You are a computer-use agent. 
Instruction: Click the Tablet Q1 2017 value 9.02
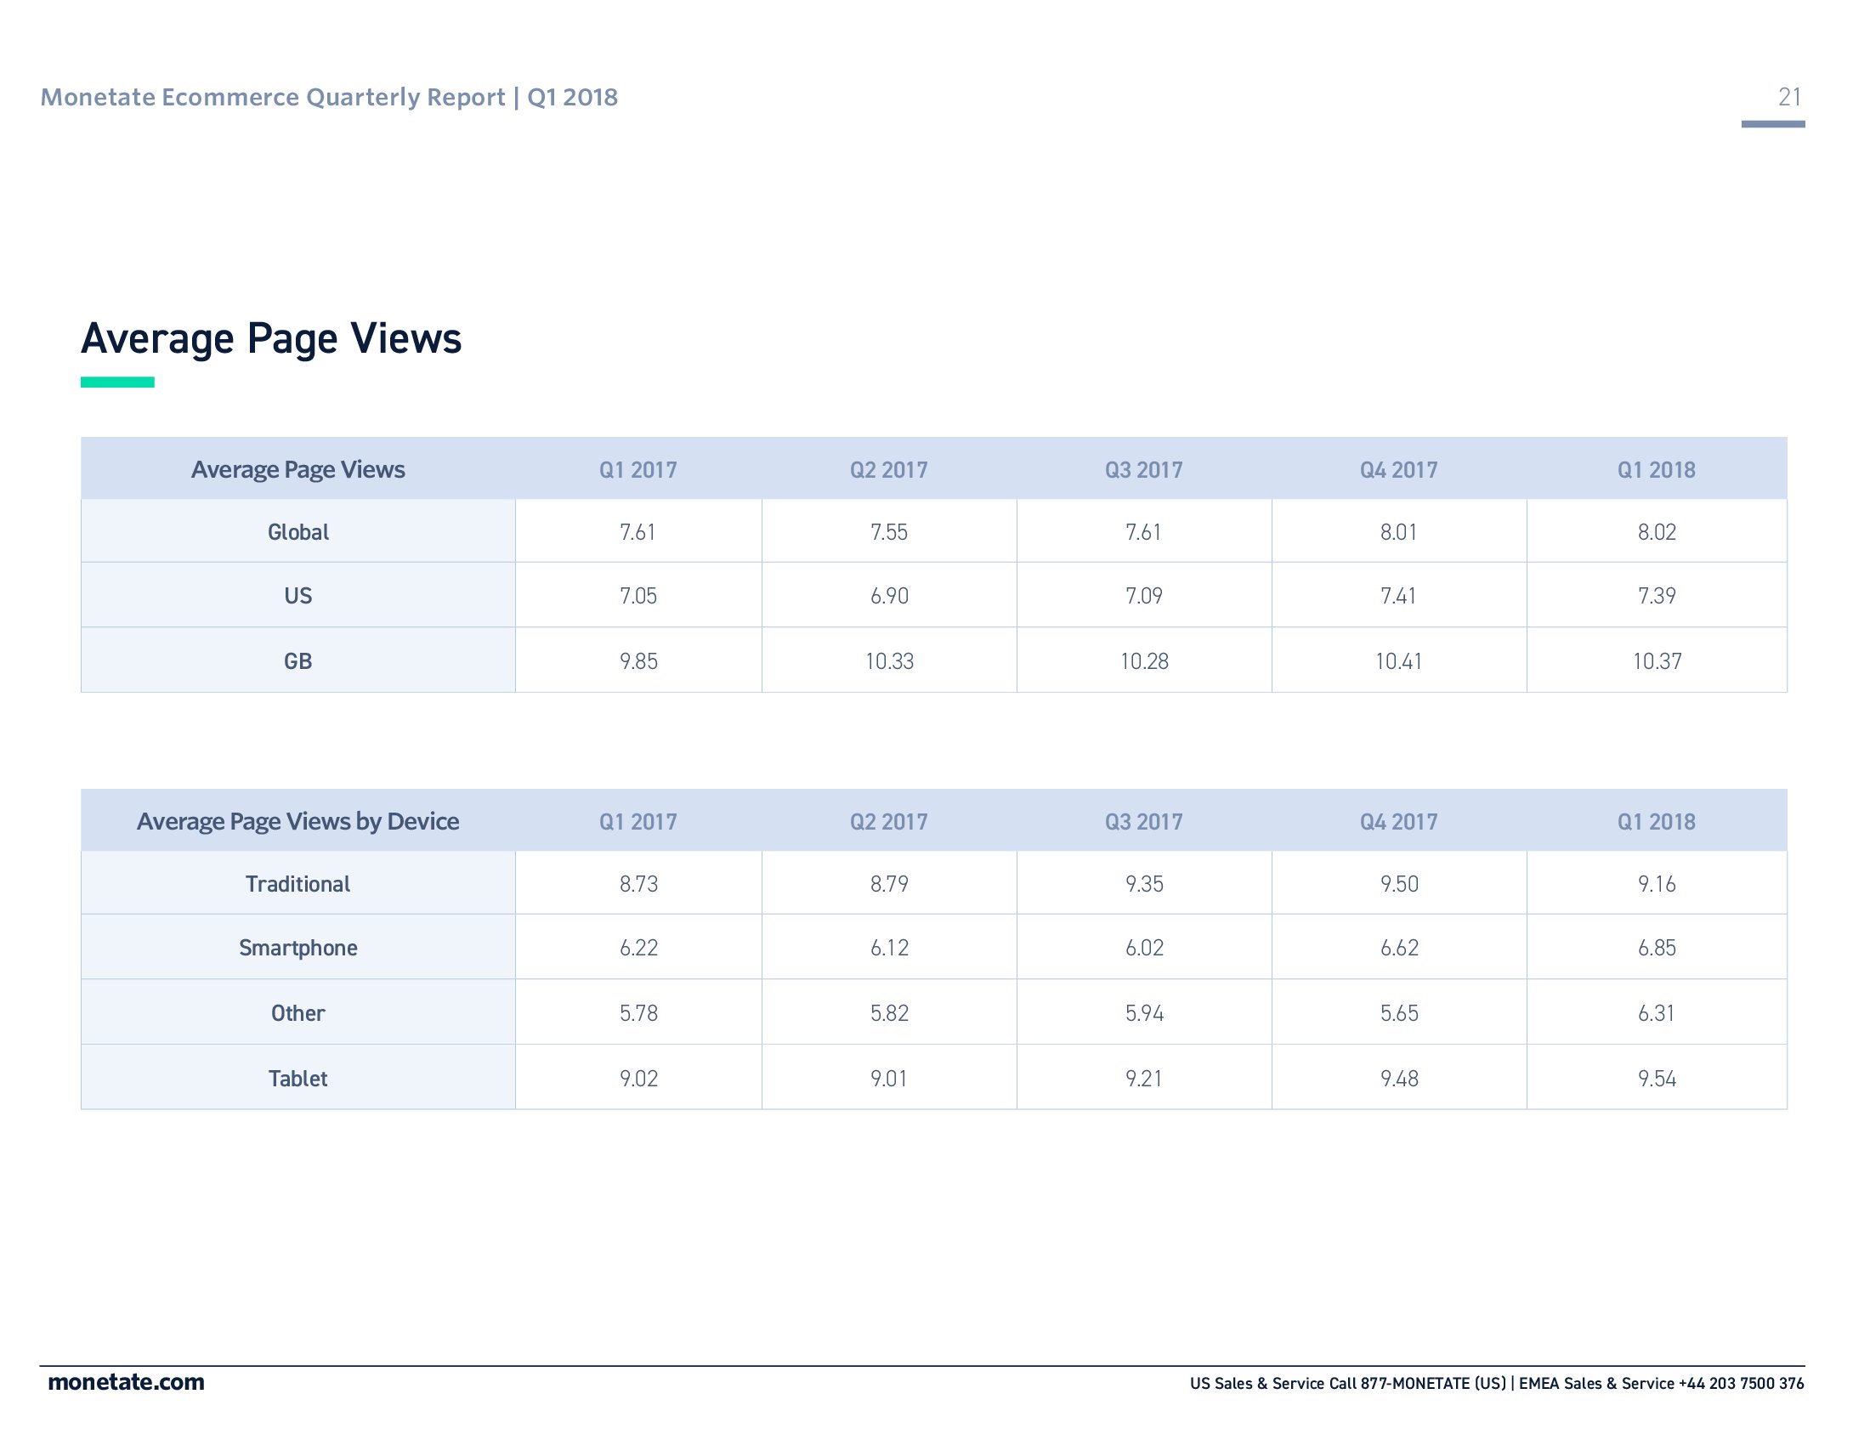coord(637,1078)
